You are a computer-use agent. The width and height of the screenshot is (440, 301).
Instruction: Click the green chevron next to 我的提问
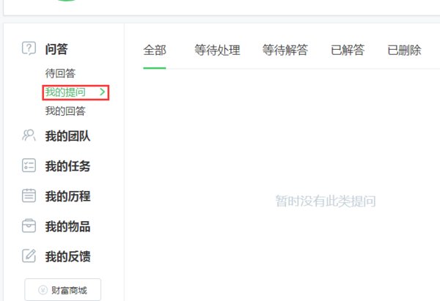pos(102,92)
